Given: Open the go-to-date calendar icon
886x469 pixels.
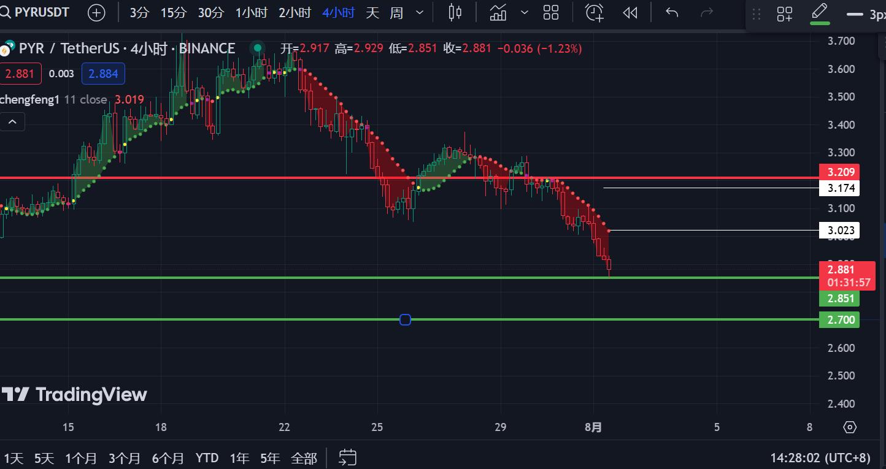Looking at the screenshot, I should point(348,457).
